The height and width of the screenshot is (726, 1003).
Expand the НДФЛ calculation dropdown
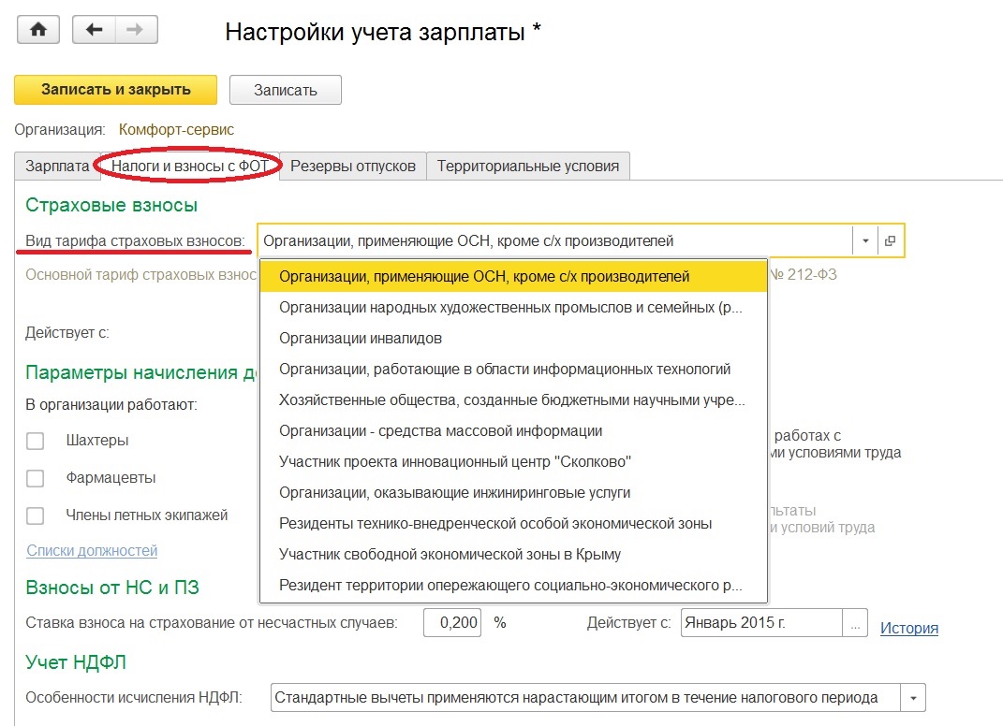[912, 698]
